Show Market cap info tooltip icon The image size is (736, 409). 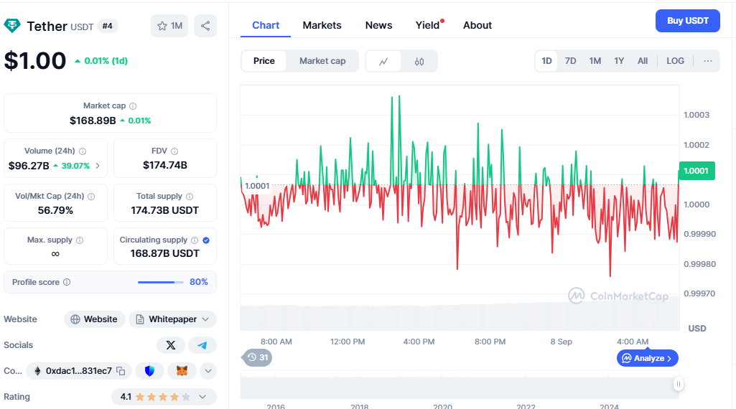pyautogui.click(x=133, y=106)
